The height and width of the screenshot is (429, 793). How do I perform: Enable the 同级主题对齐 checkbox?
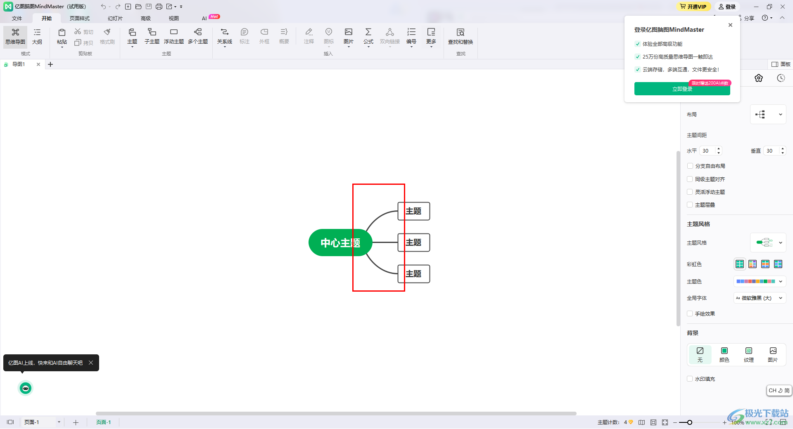(690, 179)
